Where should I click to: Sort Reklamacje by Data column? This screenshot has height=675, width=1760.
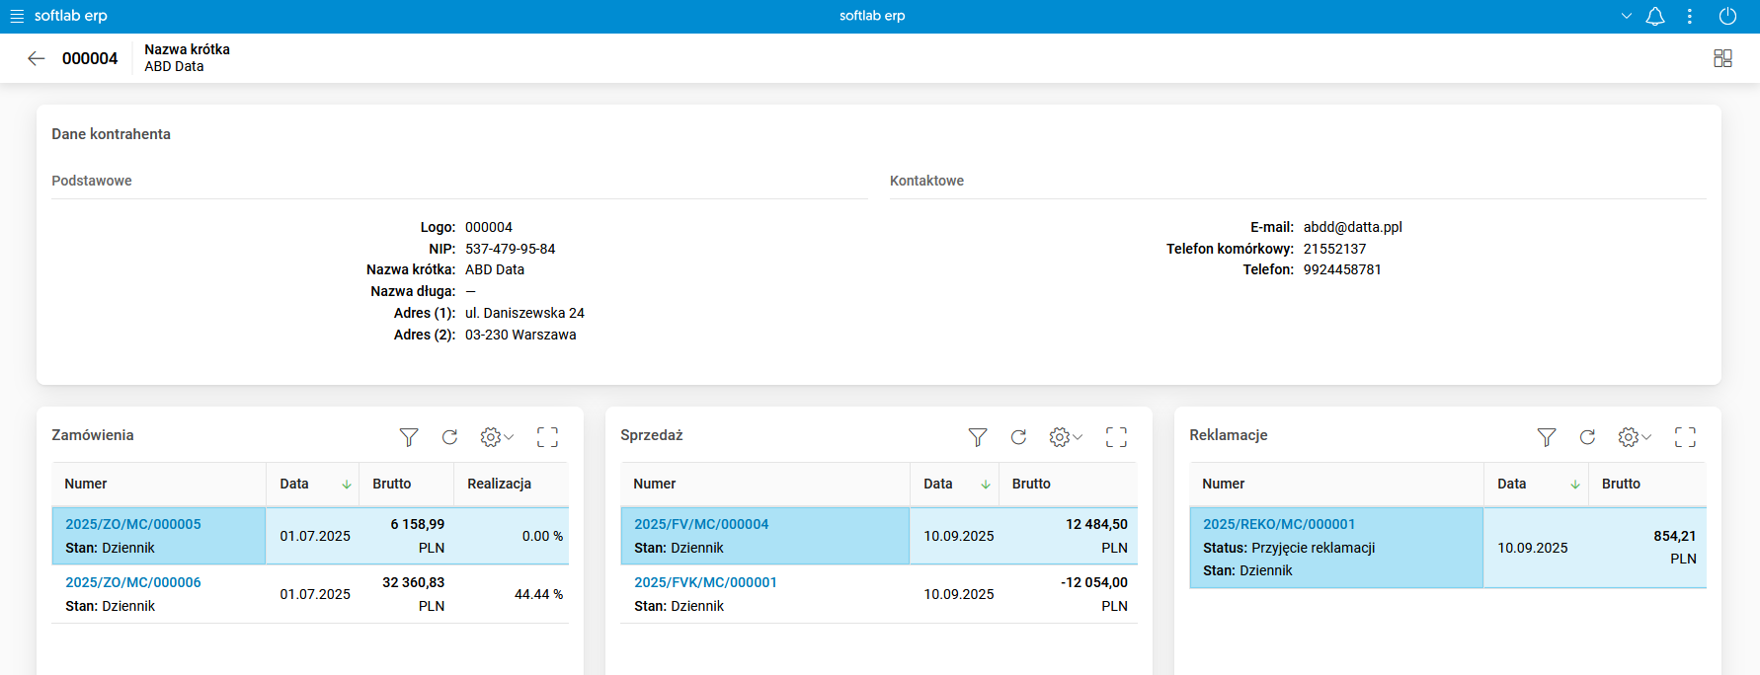[x=1536, y=484]
